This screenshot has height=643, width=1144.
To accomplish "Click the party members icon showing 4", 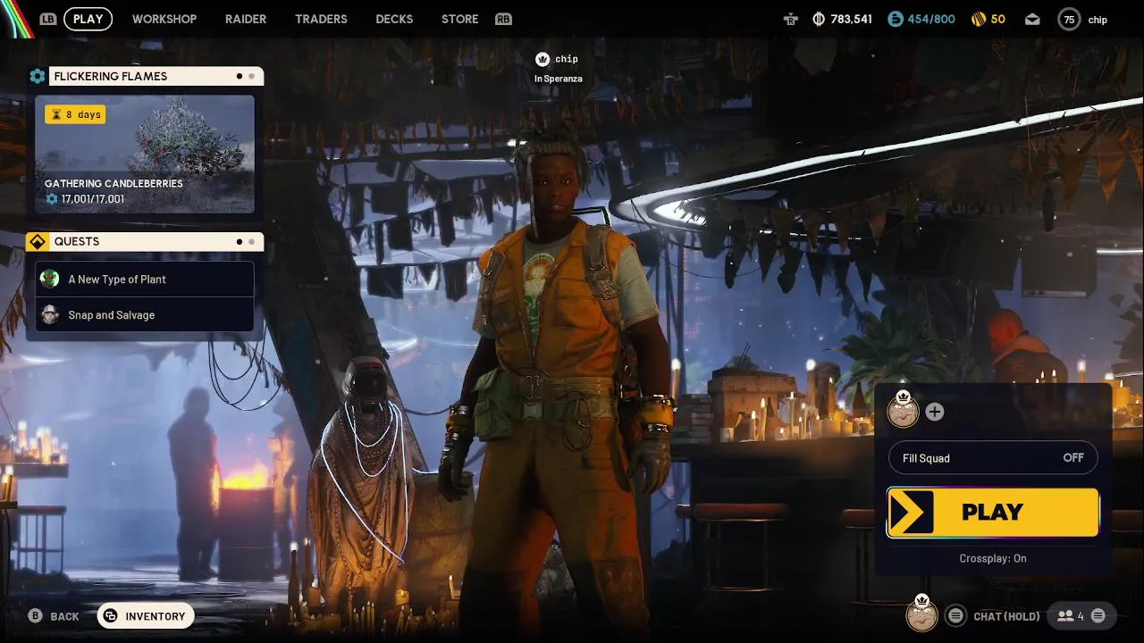I will pyautogui.click(x=1065, y=615).
